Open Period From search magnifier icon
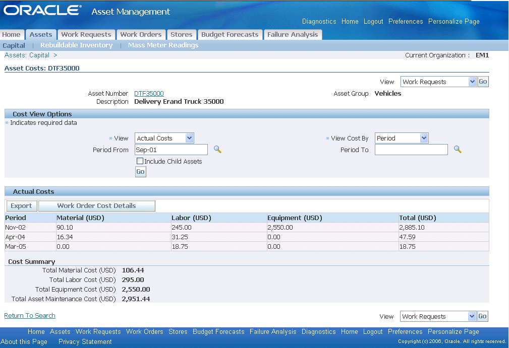The image size is (509, 348). point(217,150)
